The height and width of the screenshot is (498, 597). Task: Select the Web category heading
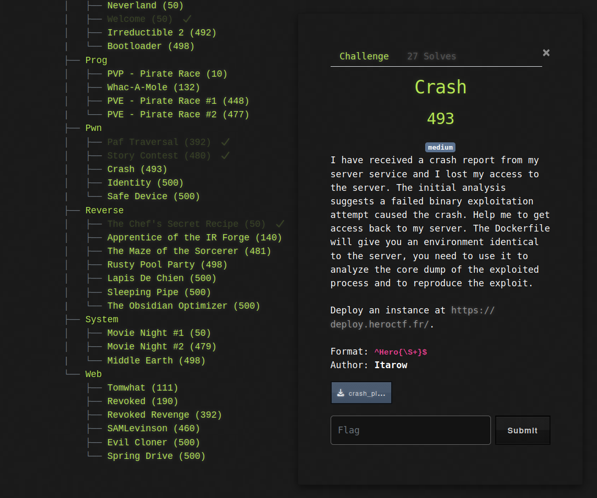click(x=93, y=374)
